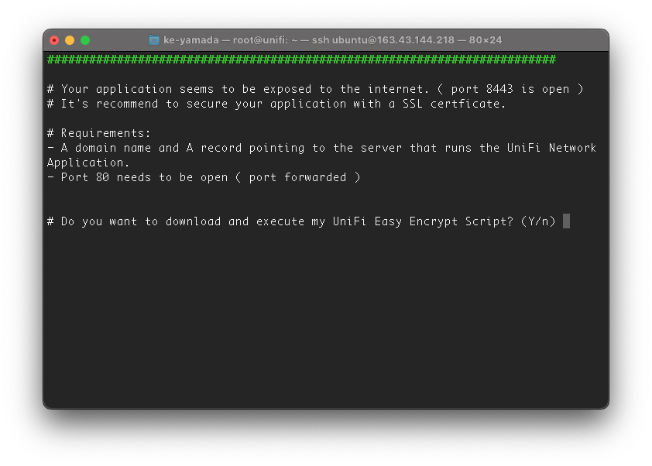Click line about securing with SSL certificate
The width and height of the screenshot is (652, 466).
[276, 104]
